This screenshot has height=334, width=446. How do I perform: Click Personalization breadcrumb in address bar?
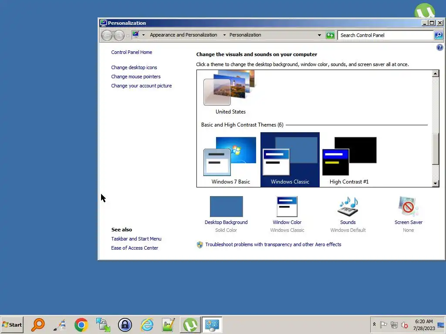coord(245,35)
